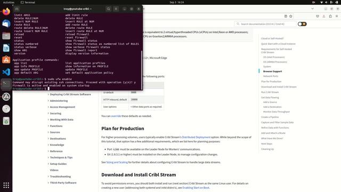Expand Techniques & Tips sidebar section

tap(61, 158)
